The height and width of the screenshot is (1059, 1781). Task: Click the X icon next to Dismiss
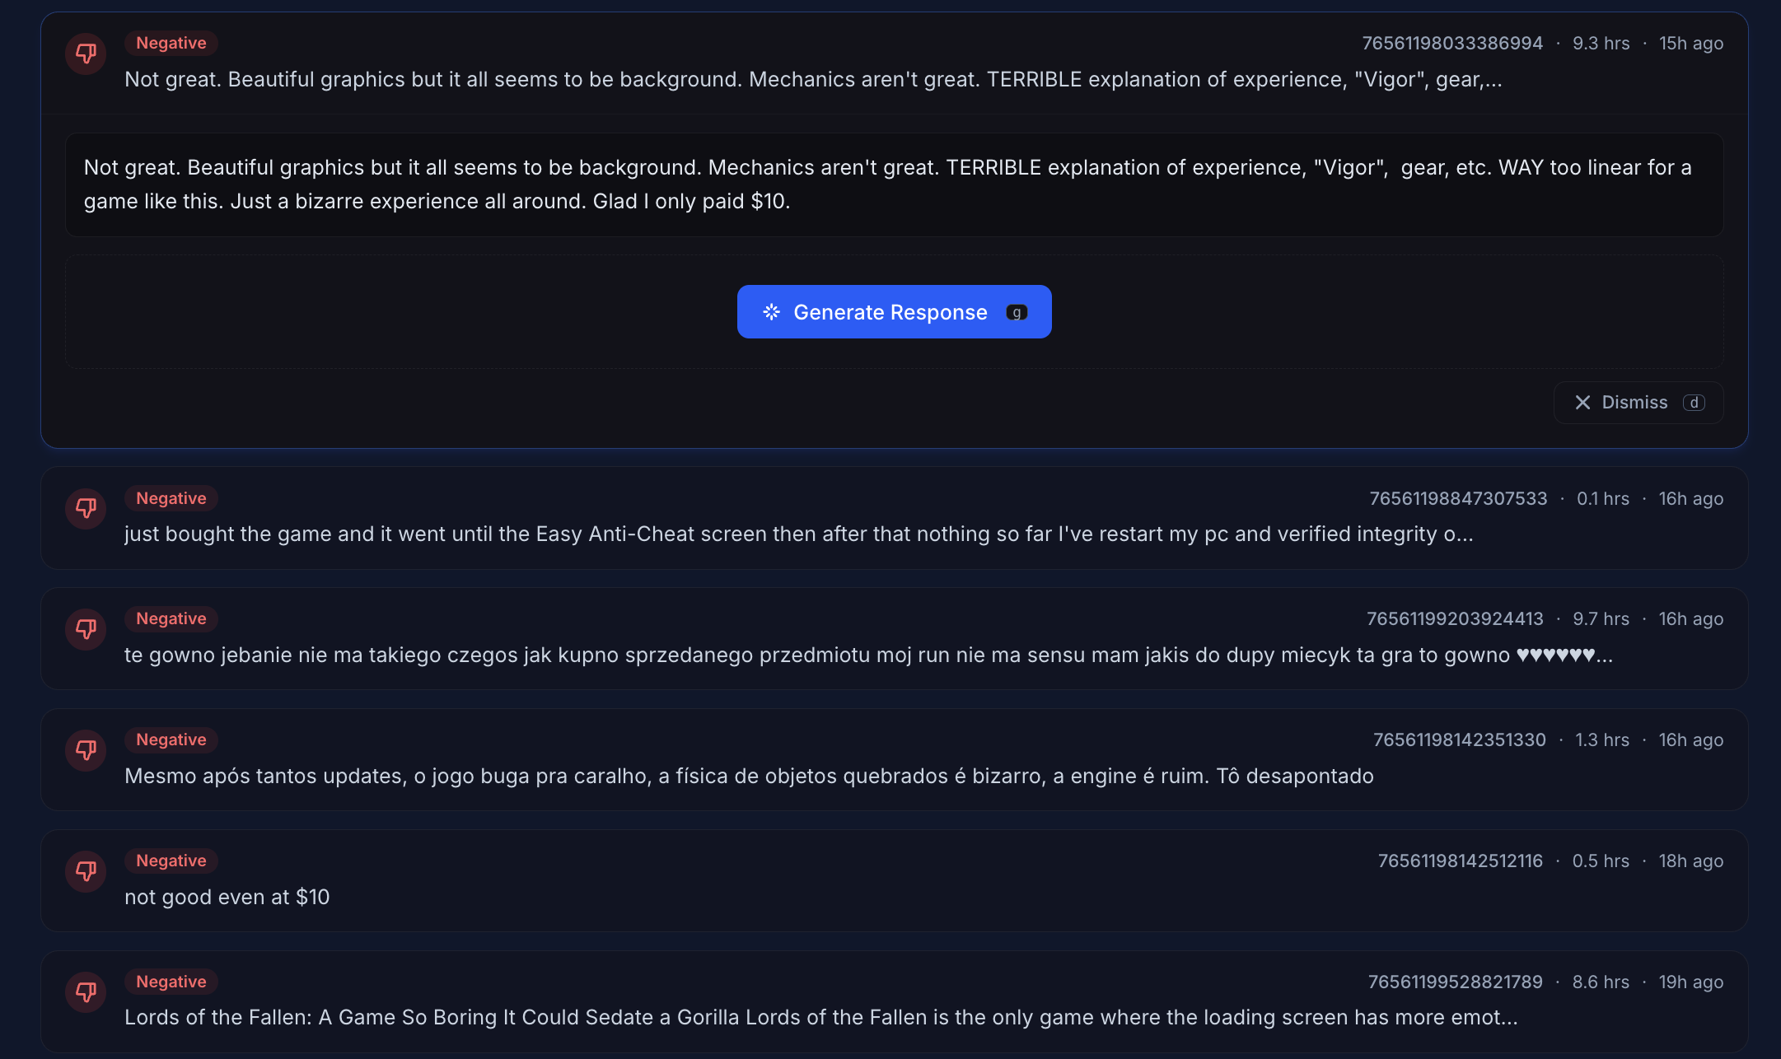click(x=1582, y=403)
